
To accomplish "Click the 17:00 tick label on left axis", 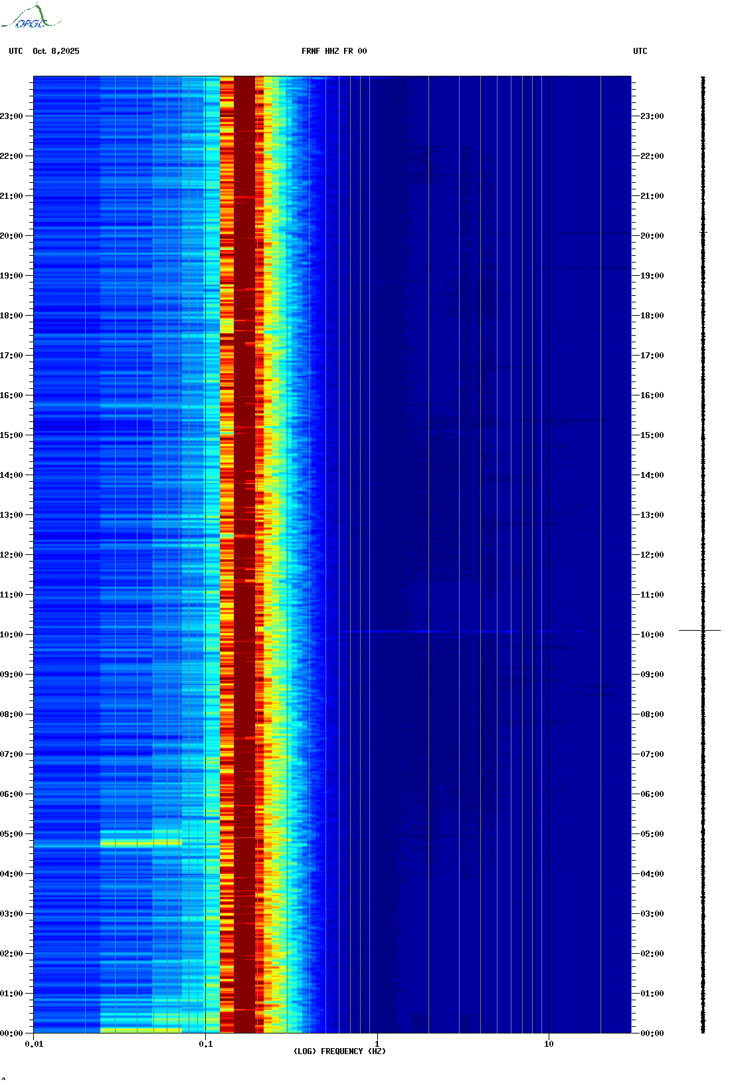I will pos(11,356).
